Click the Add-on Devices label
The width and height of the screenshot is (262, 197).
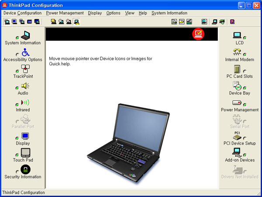click(240, 160)
